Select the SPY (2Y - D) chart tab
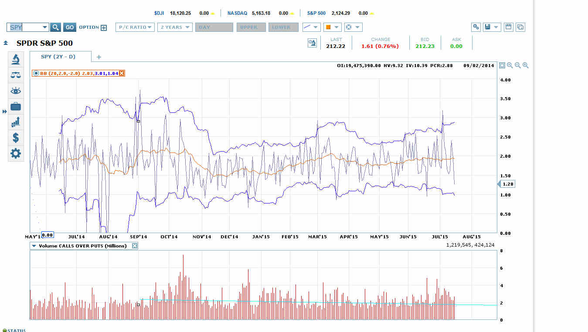This screenshot has height=332, width=588. point(61,57)
